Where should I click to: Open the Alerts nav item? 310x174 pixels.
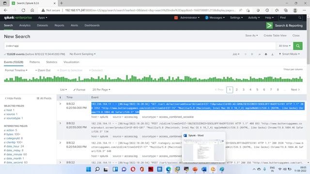tap(74, 26)
